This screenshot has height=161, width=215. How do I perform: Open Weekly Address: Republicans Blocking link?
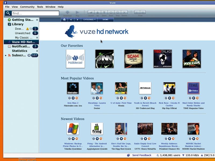[x=169, y=145]
